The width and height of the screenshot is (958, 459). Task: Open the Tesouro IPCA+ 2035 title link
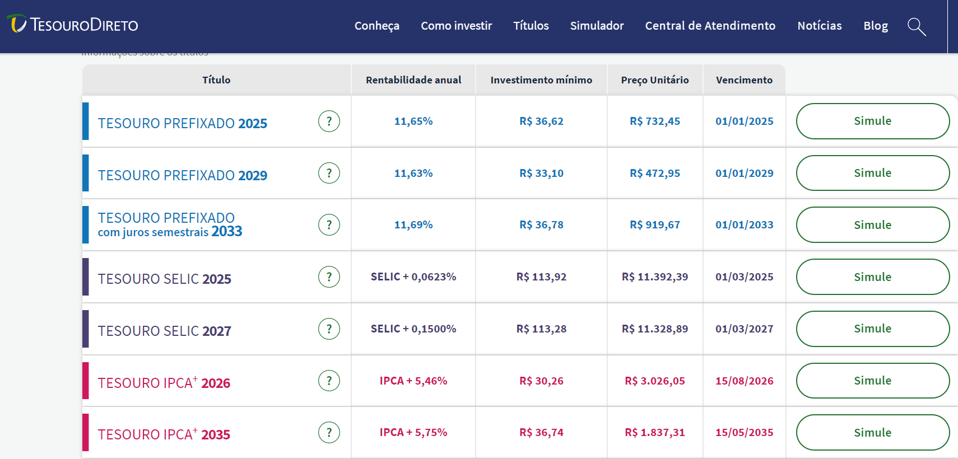pos(164,434)
